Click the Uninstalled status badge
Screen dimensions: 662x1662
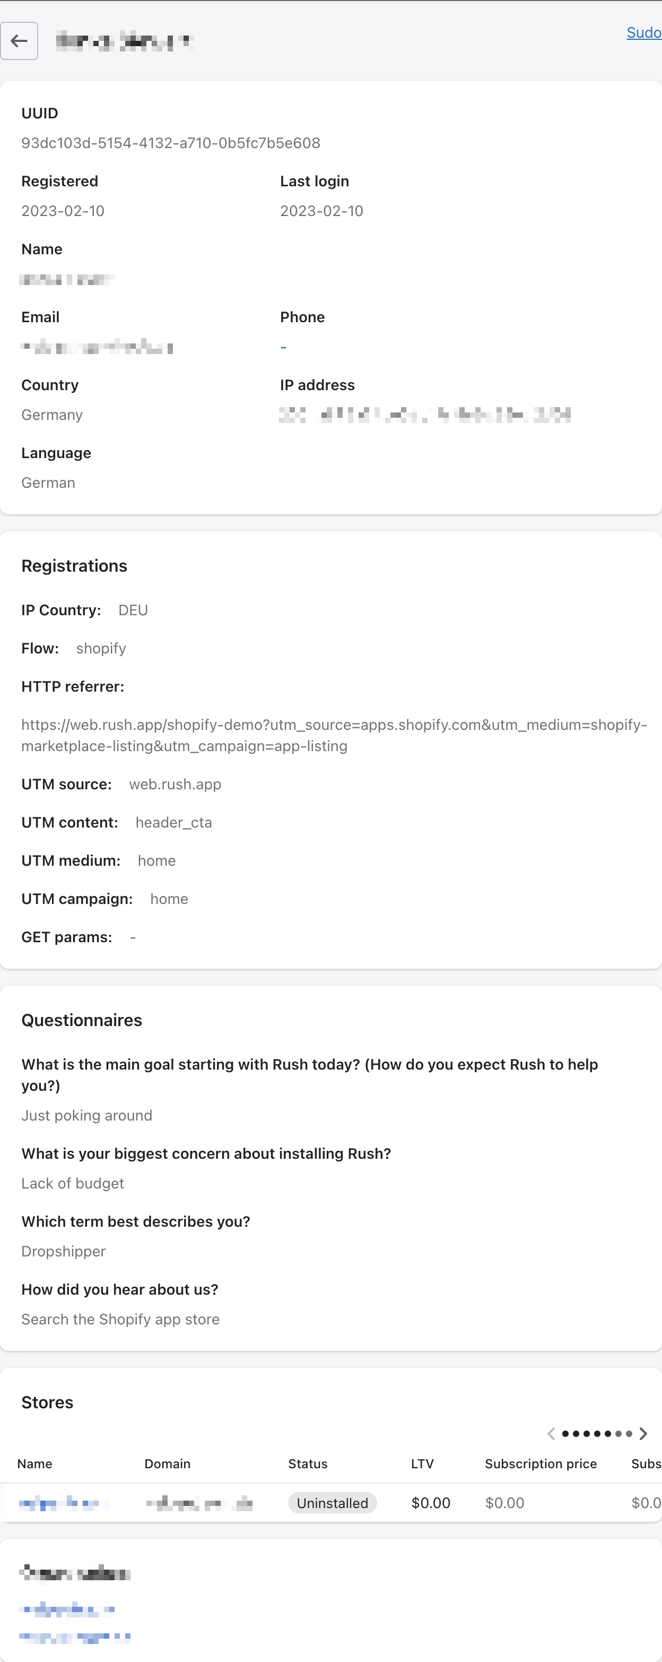pos(332,1503)
